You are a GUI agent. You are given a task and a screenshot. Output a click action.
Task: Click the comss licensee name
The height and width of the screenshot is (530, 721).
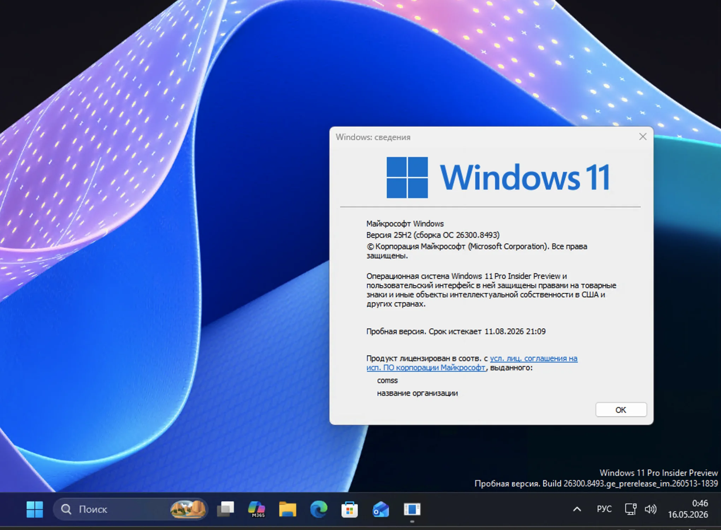pos(387,380)
